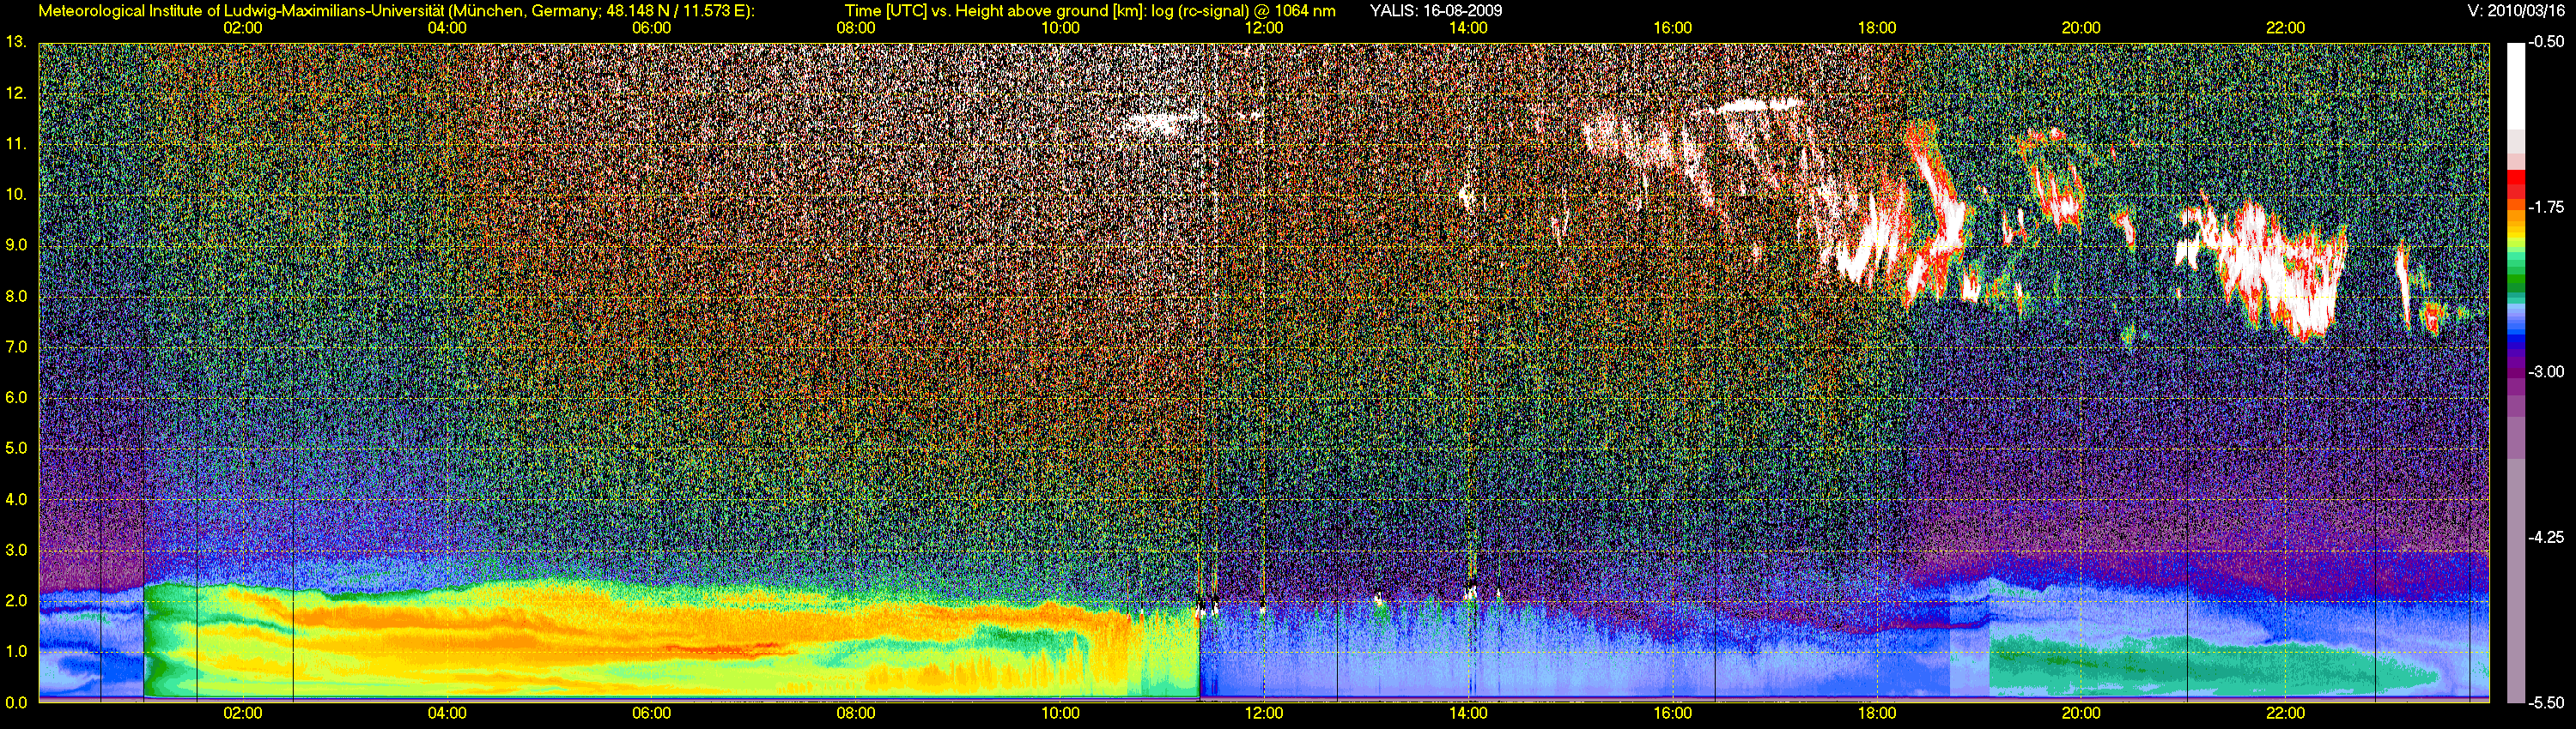This screenshot has width=2576, height=729.
Task: Click the "8.0" height axis label
Action: tap(16, 297)
